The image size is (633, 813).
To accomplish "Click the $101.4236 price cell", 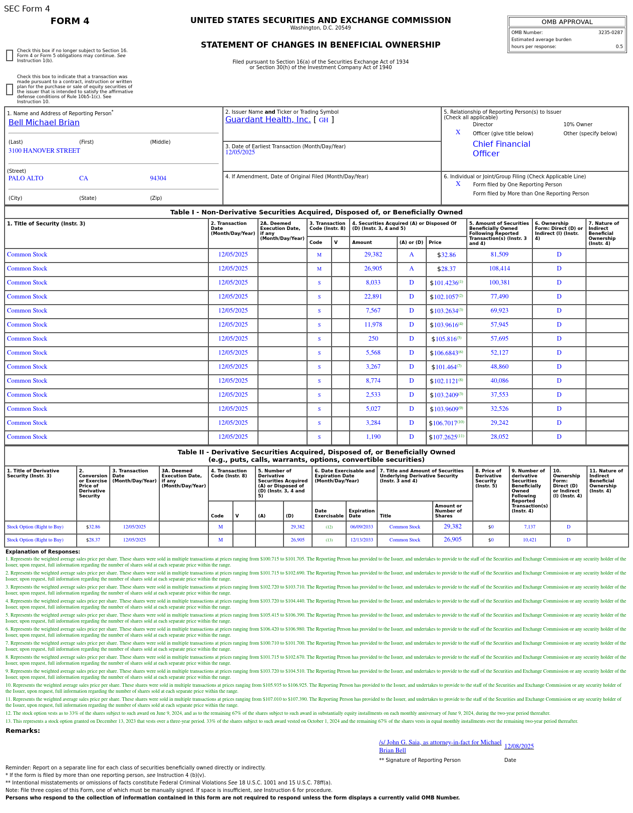I will pos(446,283).
